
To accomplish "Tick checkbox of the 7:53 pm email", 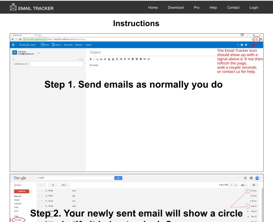I will pos(39,191).
